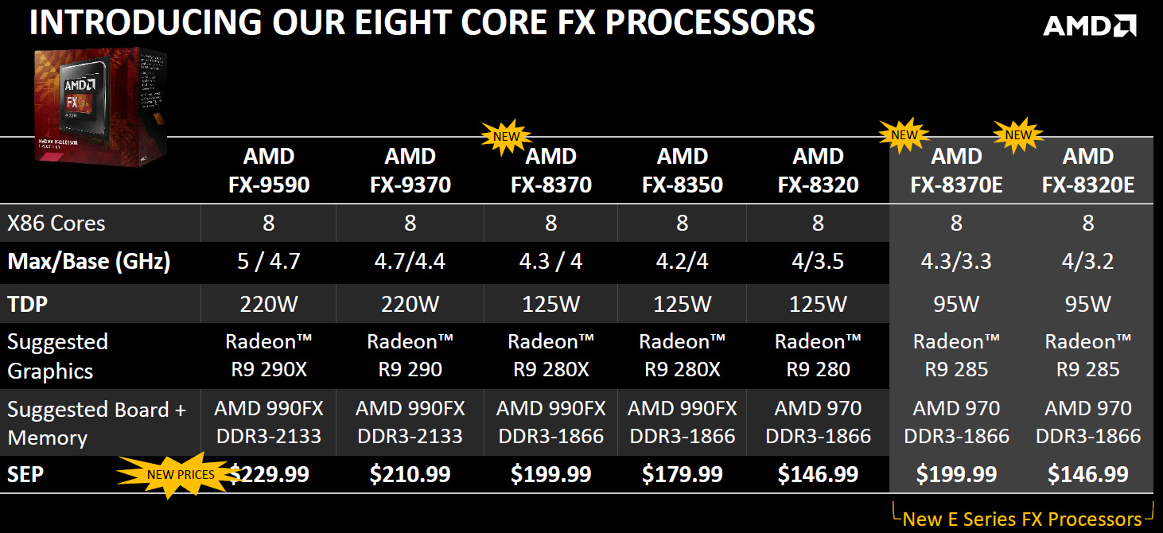The height and width of the screenshot is (533, 1163).
Task: Click the slide title about Eight Core FX Processors
Action: pos(422,23)
